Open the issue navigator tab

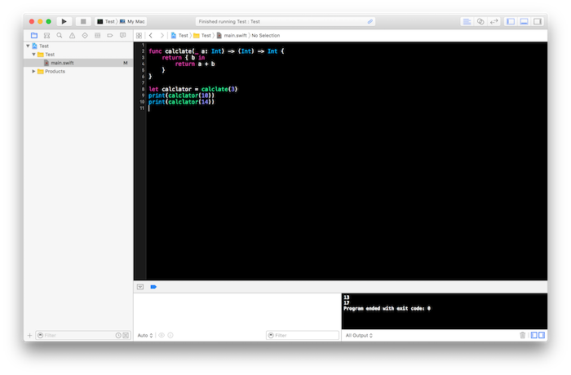tap(72, 35)
